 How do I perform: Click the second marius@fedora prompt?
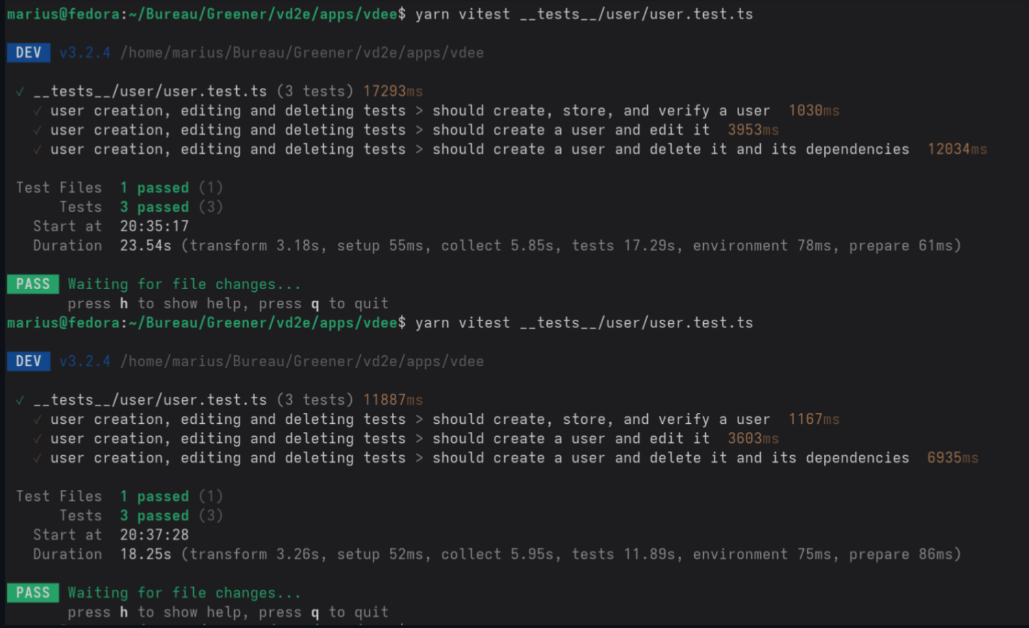pos(63,323)
